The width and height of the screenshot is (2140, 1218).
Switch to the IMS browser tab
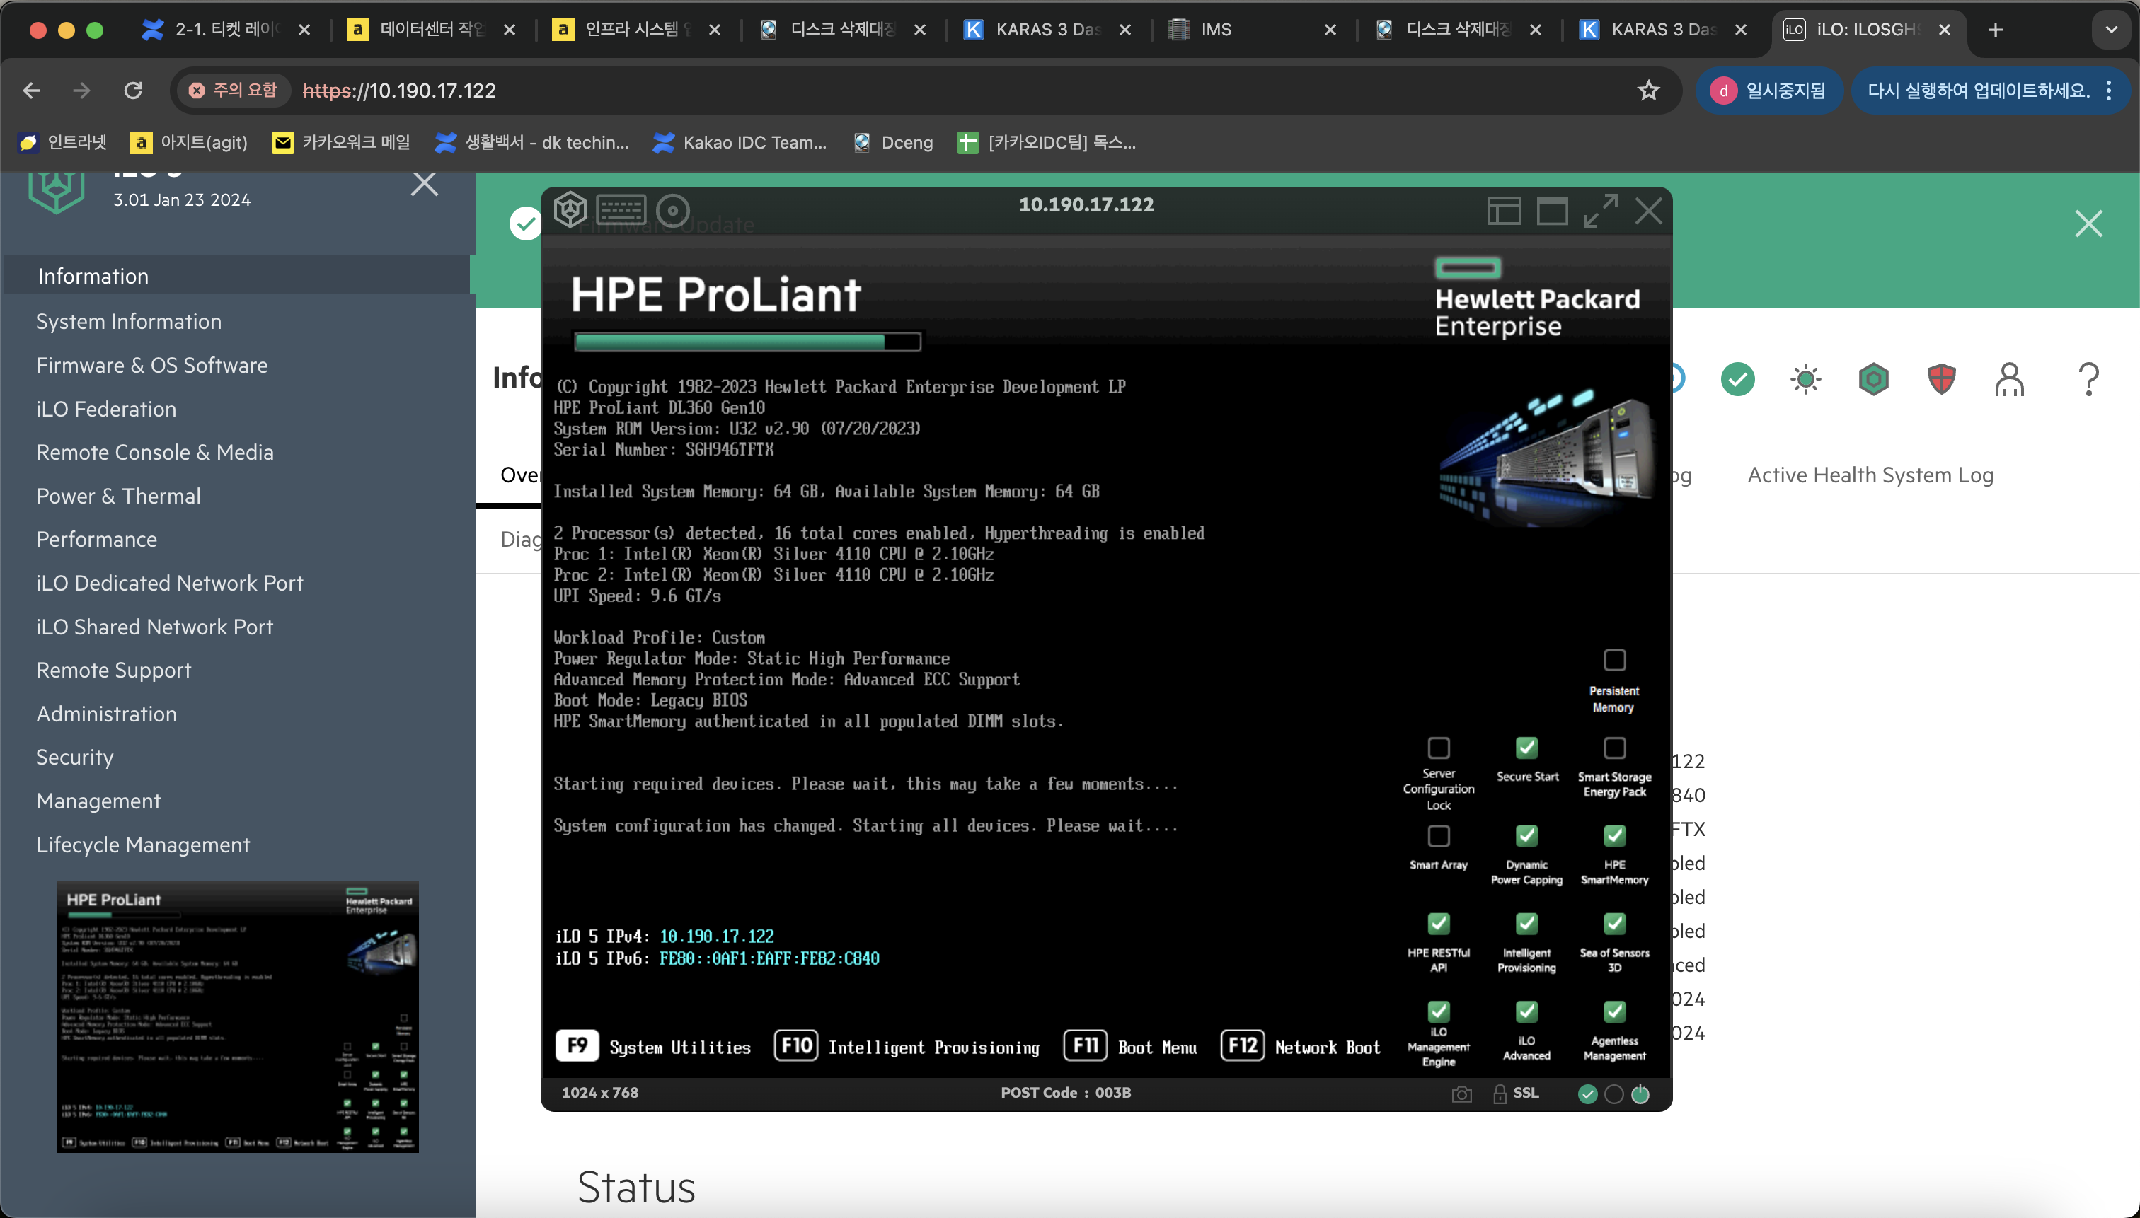[x=1253, y=30]
